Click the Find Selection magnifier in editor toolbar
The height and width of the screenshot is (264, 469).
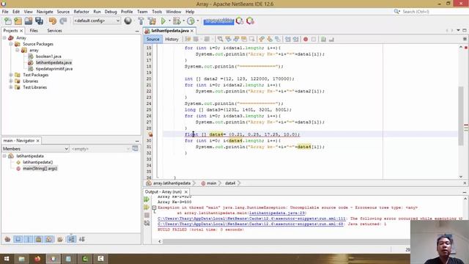coord(220,39)
